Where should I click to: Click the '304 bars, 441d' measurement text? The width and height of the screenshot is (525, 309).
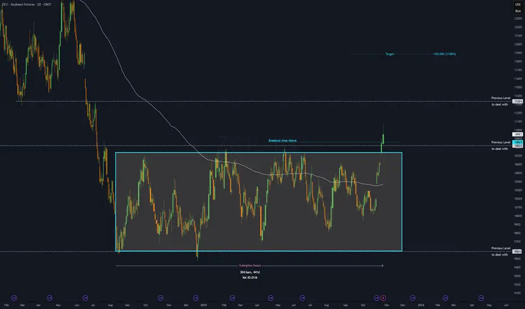(x=250, y=272)
